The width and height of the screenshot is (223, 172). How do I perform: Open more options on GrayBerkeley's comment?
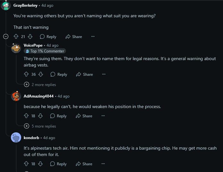pyautogui.click(x=93, y=36)
